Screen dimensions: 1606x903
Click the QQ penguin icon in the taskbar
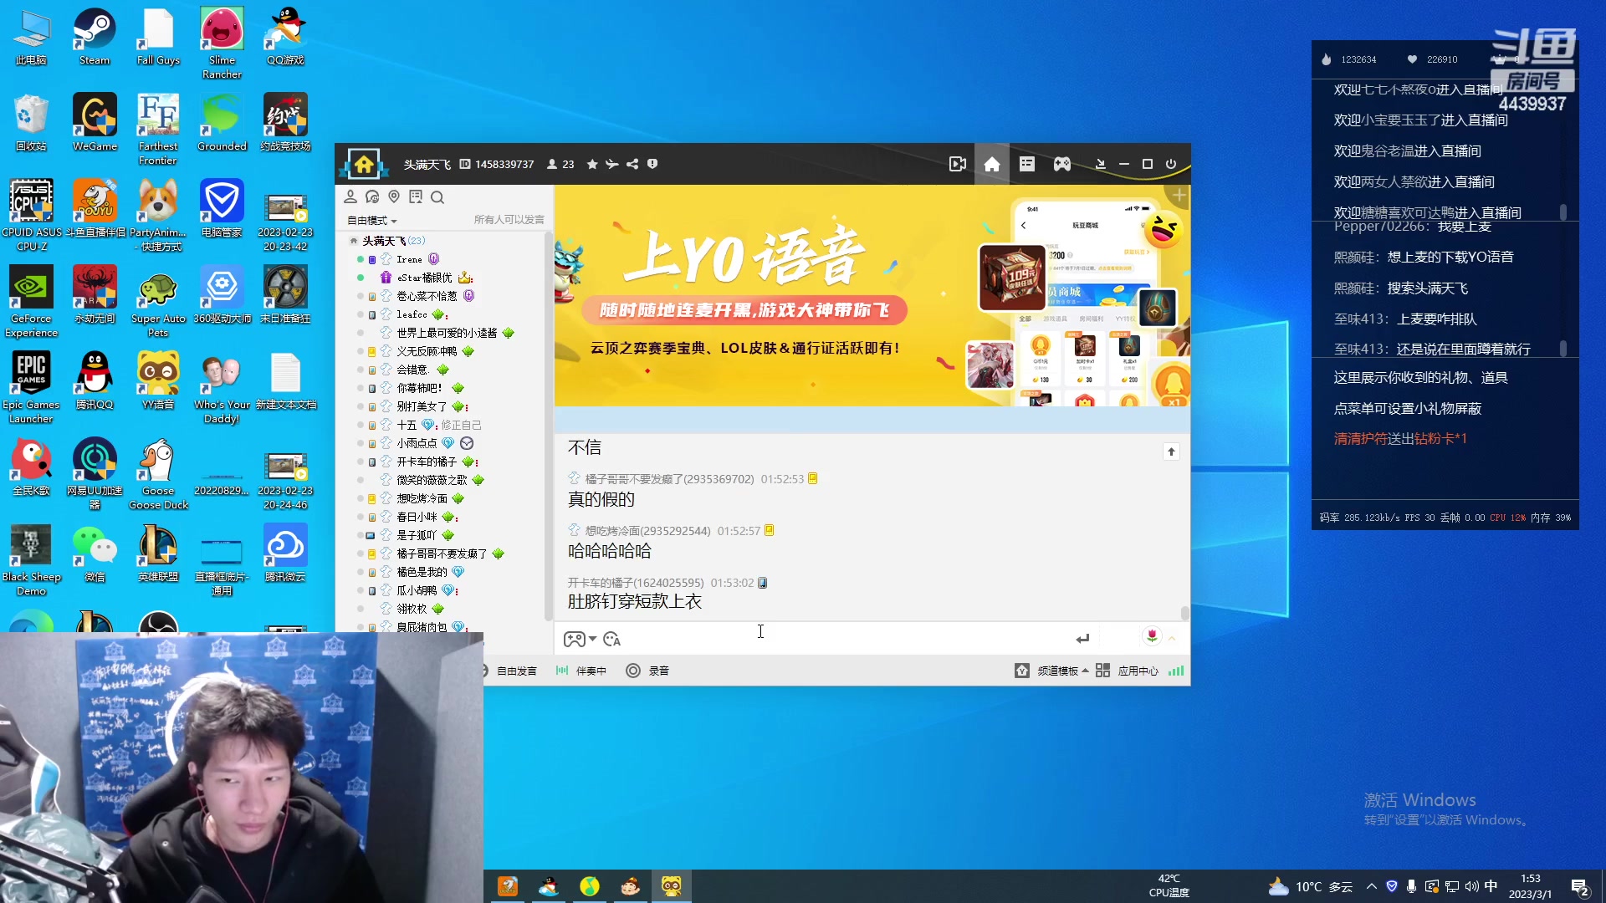(x=549, y=886)
